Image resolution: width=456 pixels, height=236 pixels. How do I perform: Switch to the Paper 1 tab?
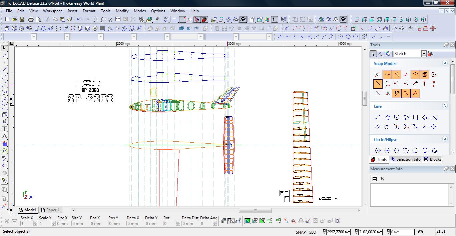52,210
